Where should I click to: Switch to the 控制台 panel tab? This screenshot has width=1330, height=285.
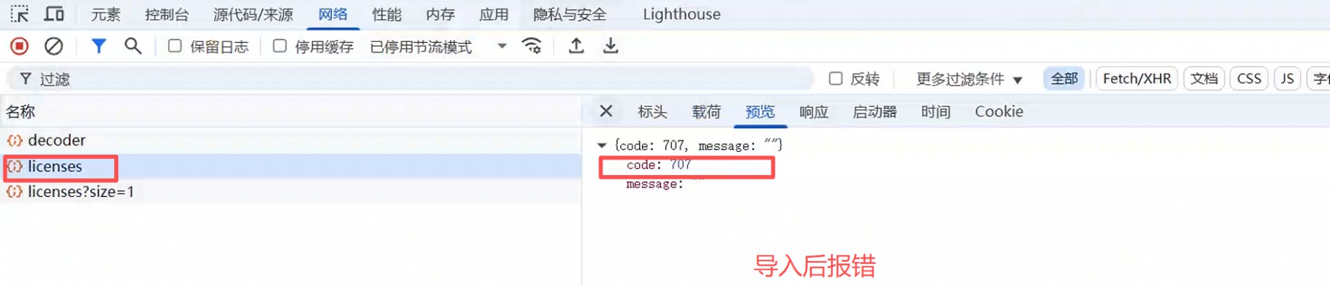pyautogui.click(x=167, y=14)
